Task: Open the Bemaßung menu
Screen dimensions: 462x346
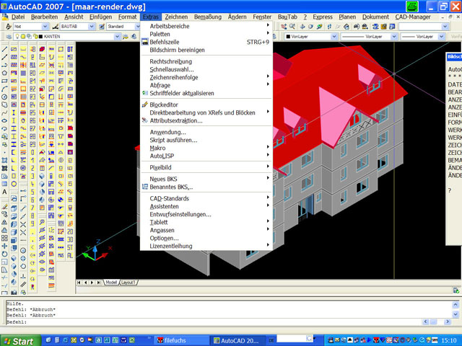Action: pyautogui.click(x=208, y=17)
